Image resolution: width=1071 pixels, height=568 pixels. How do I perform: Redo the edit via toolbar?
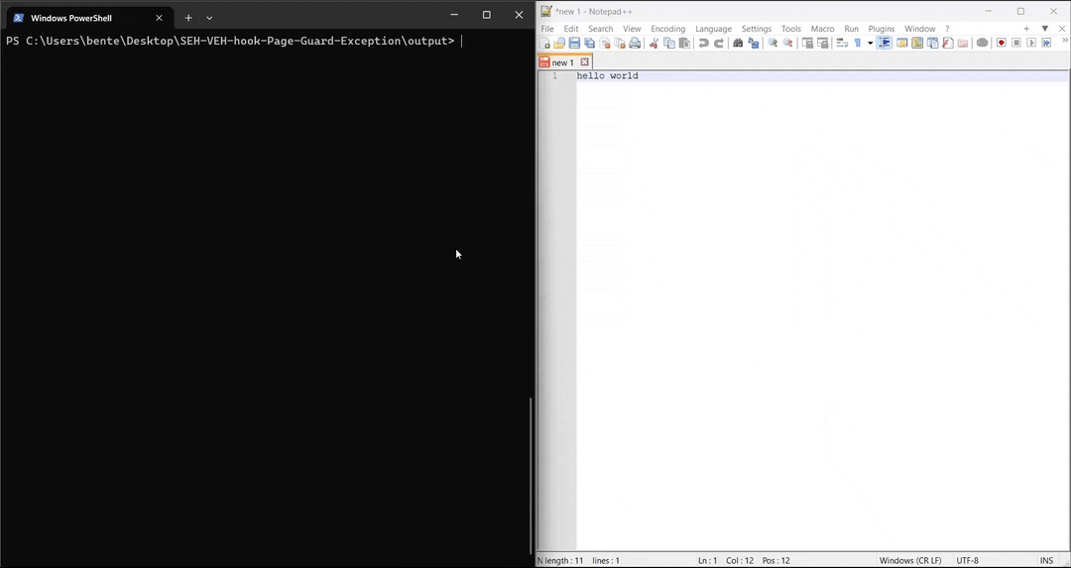coord(719,43)
